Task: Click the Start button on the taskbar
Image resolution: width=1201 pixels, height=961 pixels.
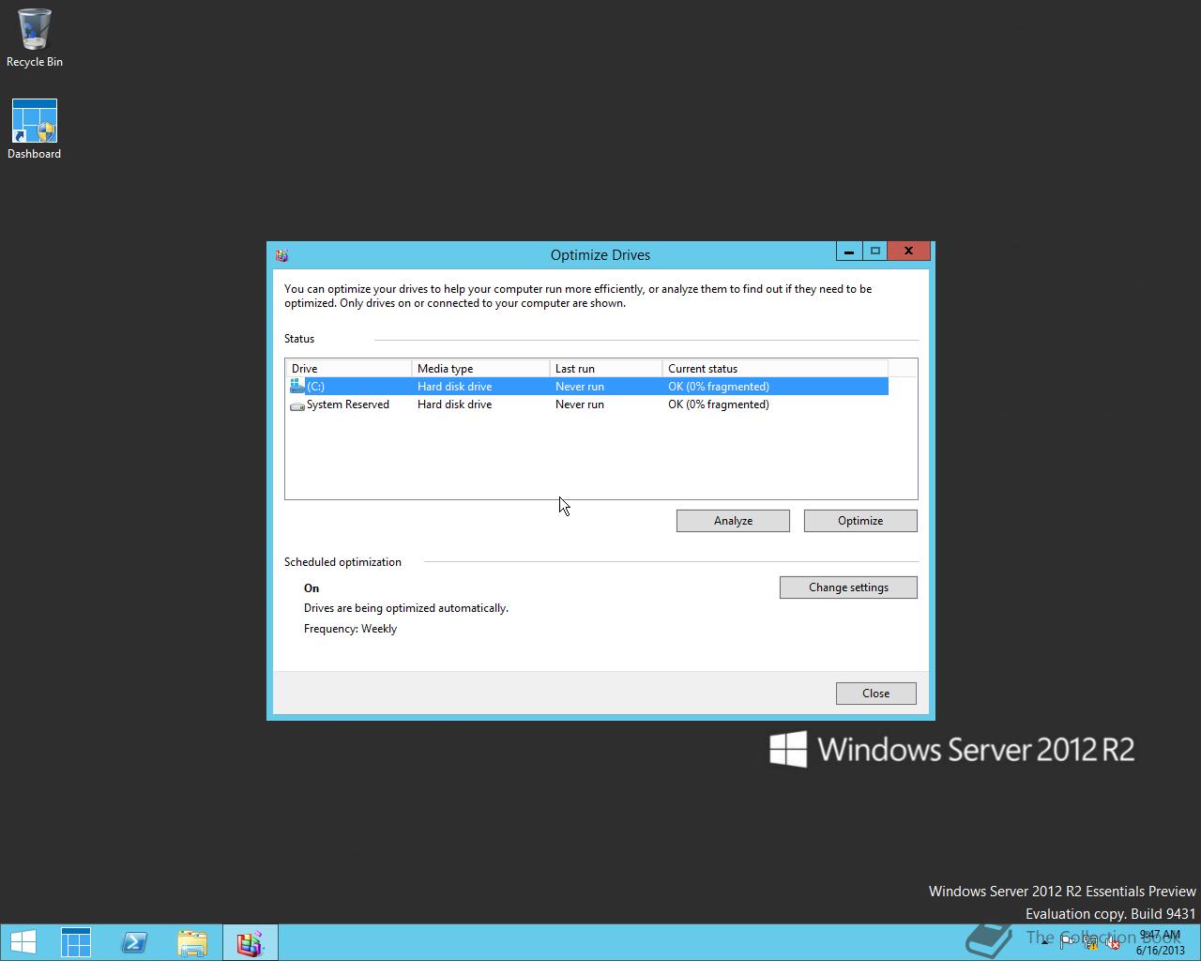Action: pyautogui.click(x=23, y=942)
